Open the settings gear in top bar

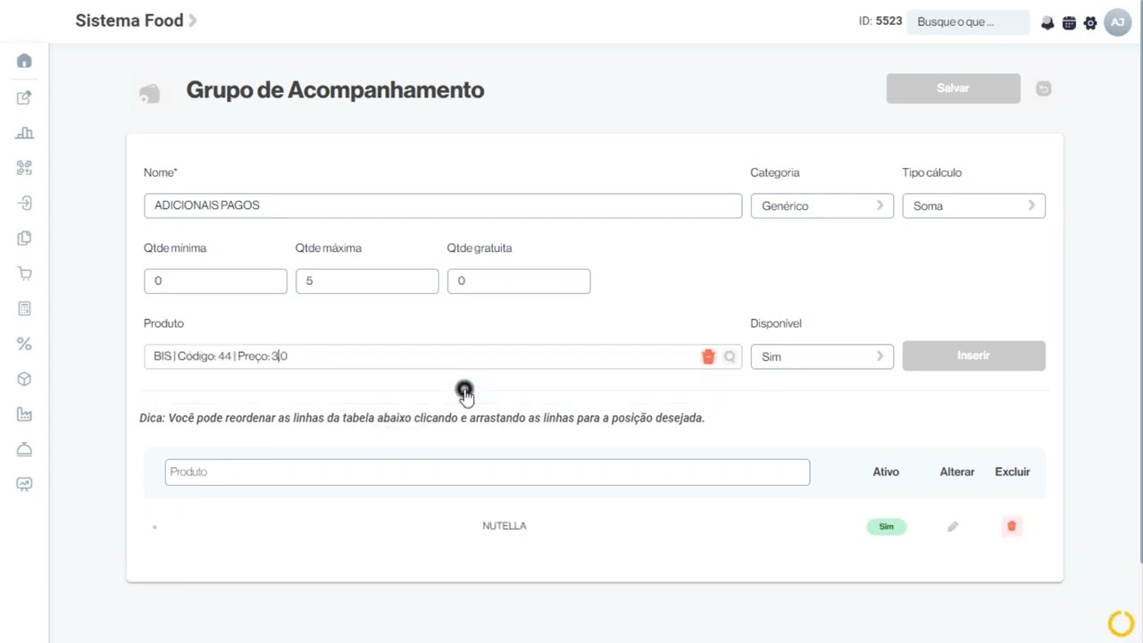point(1090,22)
